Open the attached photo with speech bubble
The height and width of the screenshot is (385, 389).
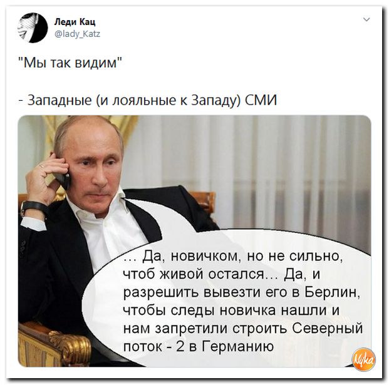[194, 241]
